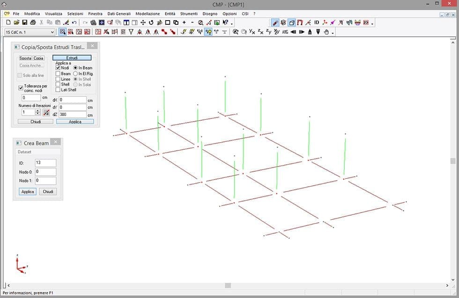Click the zoom window magnifier icon
Viewport: 459px width, 298px height.
click(x=200, y=22)
